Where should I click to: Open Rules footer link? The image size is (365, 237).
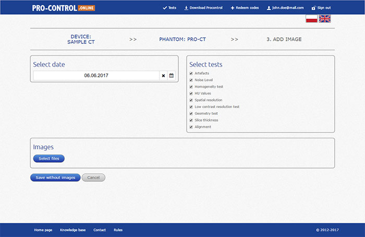118,230
